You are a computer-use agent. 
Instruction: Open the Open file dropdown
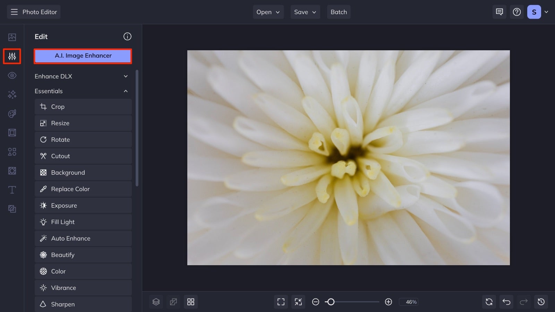click(x=268, y=12)
